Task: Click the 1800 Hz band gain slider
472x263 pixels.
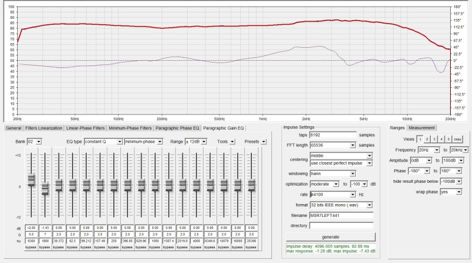Action: [45, 188]
